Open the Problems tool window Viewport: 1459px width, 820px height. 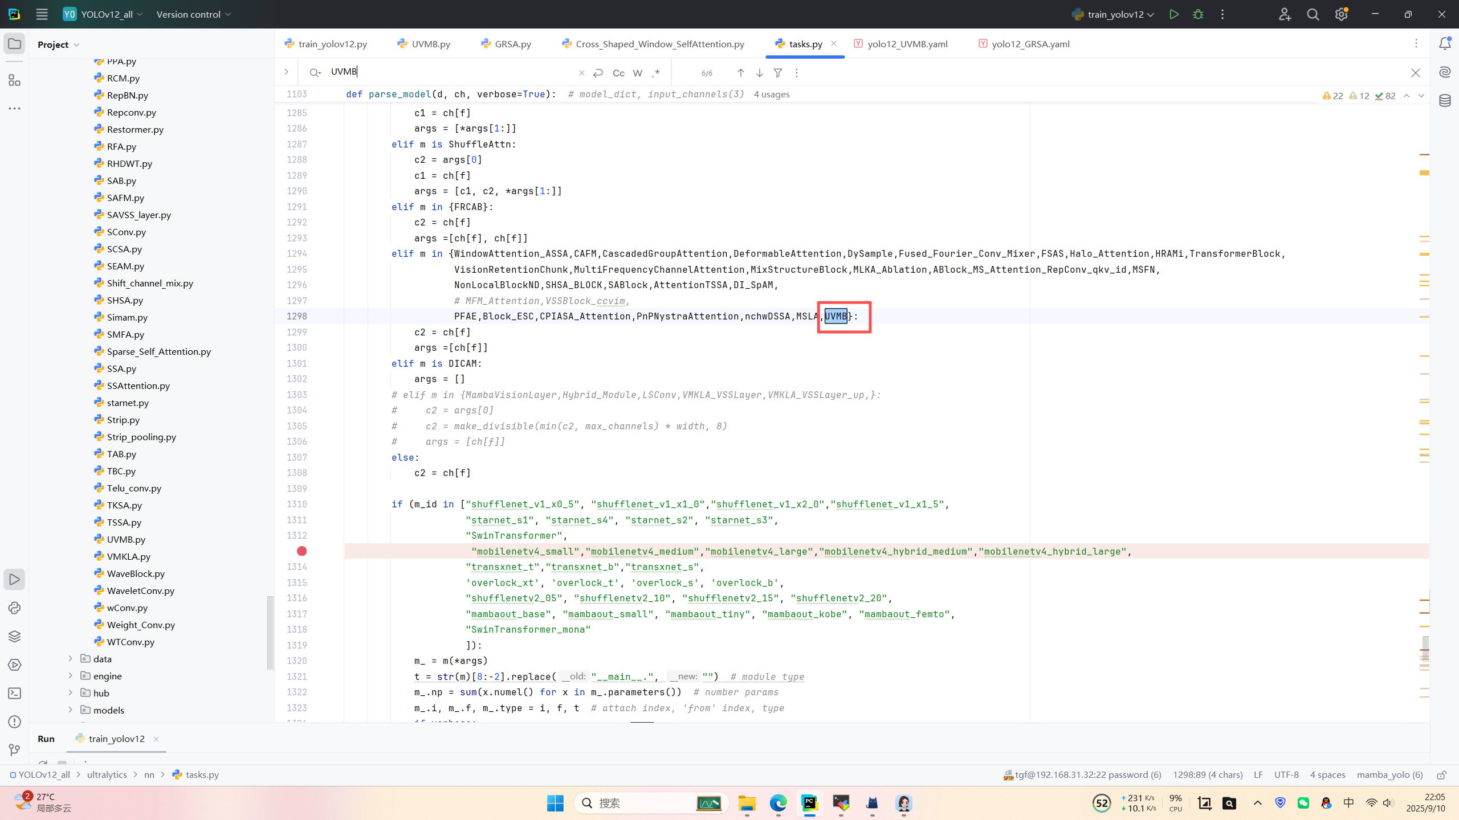(14, 721)
